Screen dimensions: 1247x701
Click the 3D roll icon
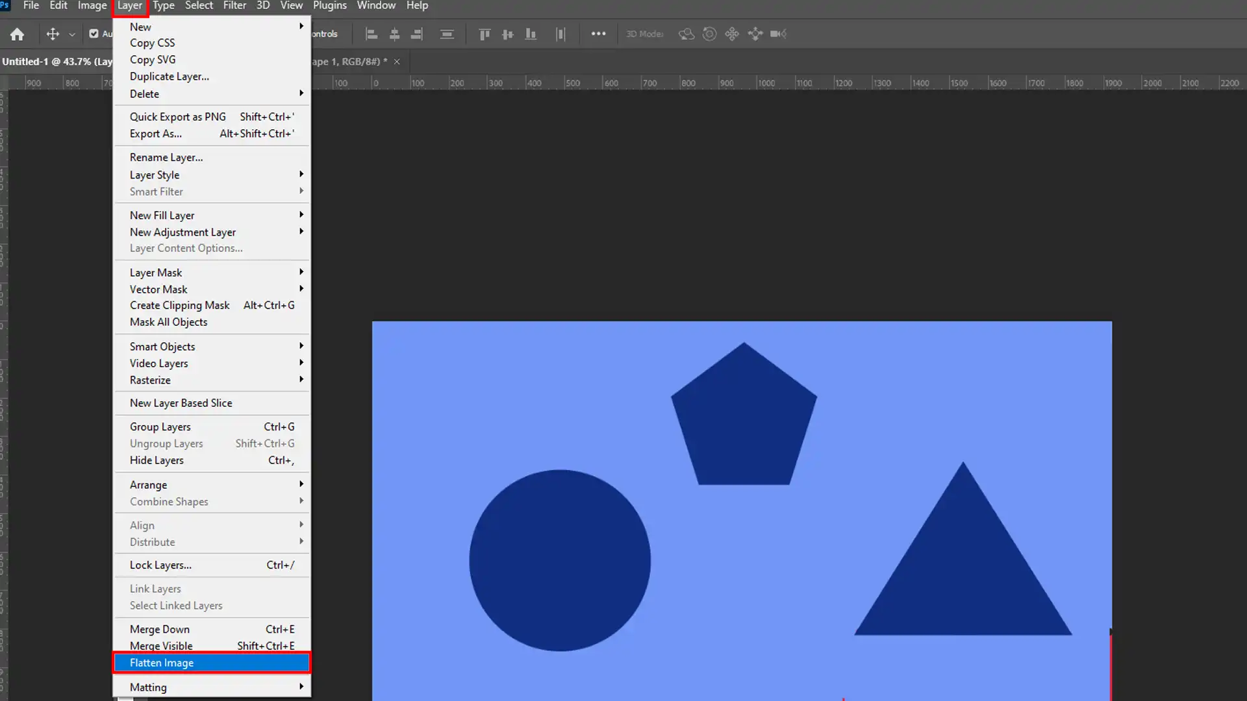pos(709,34)
